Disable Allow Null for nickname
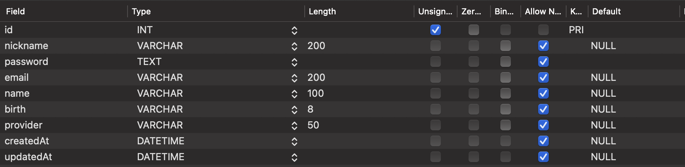Screen dimensions: 685x167 pos(543,46)
